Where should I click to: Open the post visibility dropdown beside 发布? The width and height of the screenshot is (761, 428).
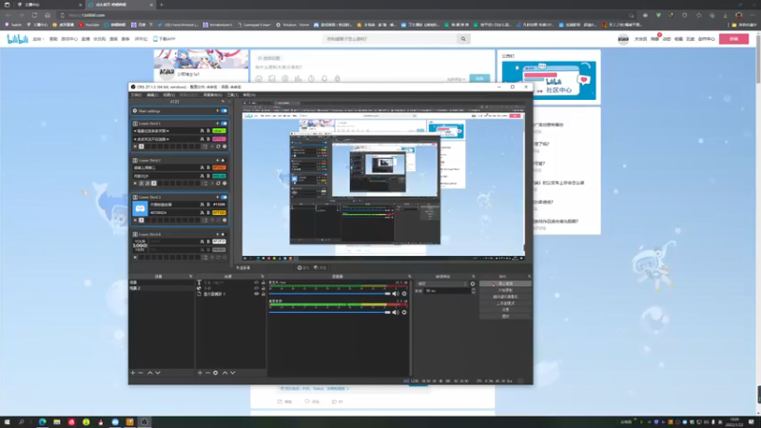coord(457,79)
